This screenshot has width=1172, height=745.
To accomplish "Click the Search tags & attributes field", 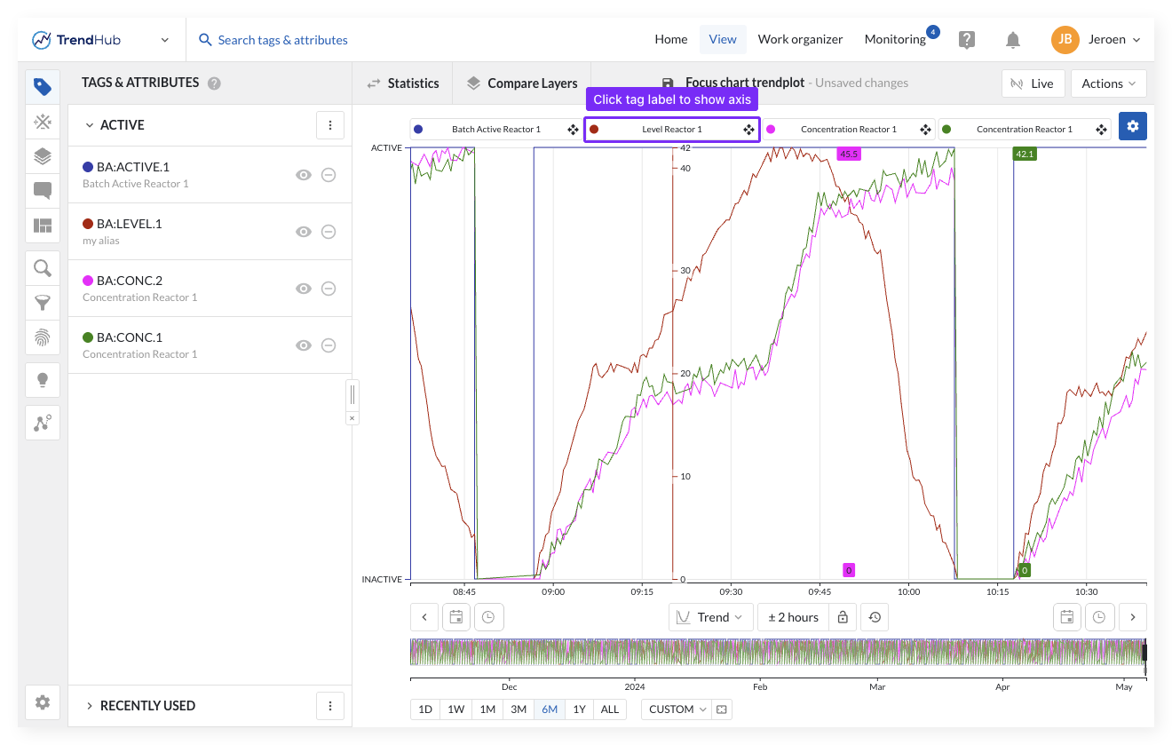I will coord(282,40).
